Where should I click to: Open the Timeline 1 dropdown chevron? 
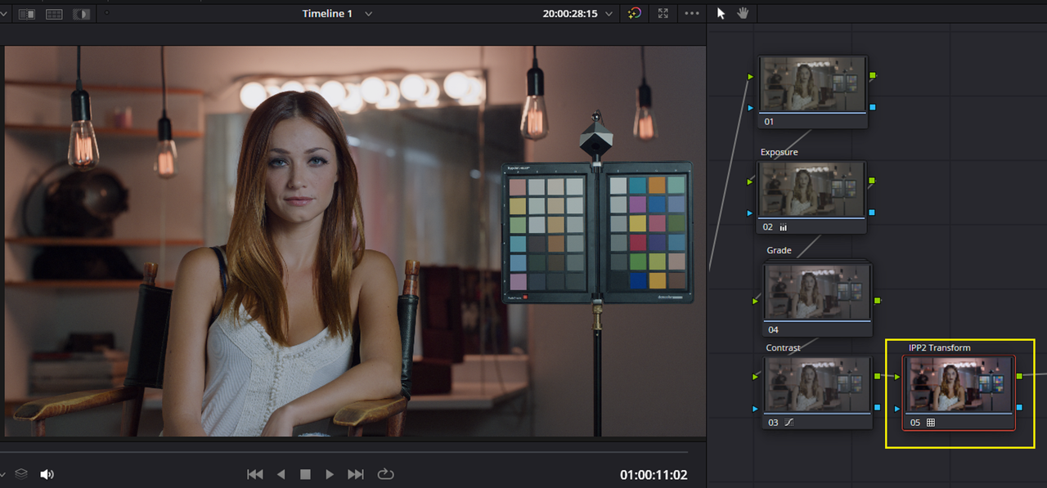coord(369,14)
